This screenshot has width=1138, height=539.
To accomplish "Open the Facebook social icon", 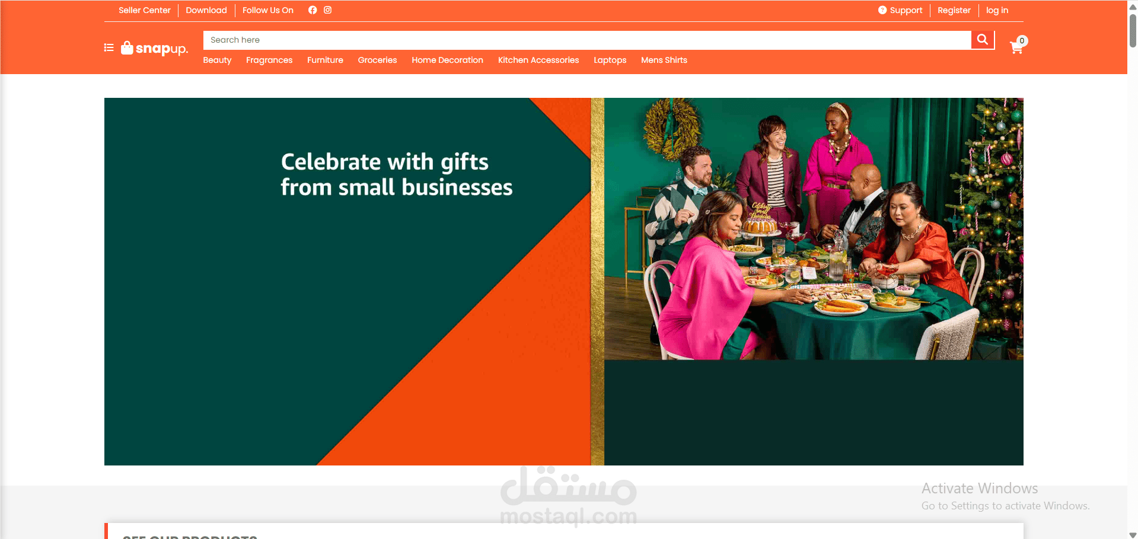I will [313, 10].
